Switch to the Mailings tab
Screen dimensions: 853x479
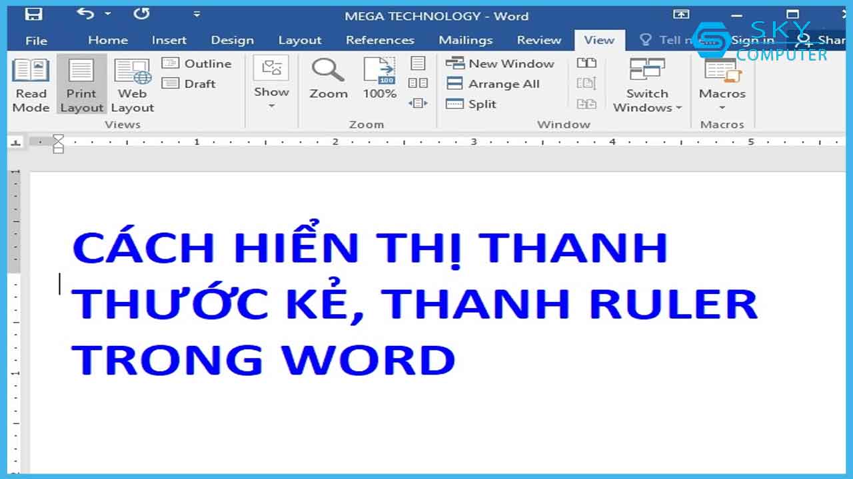466,40
